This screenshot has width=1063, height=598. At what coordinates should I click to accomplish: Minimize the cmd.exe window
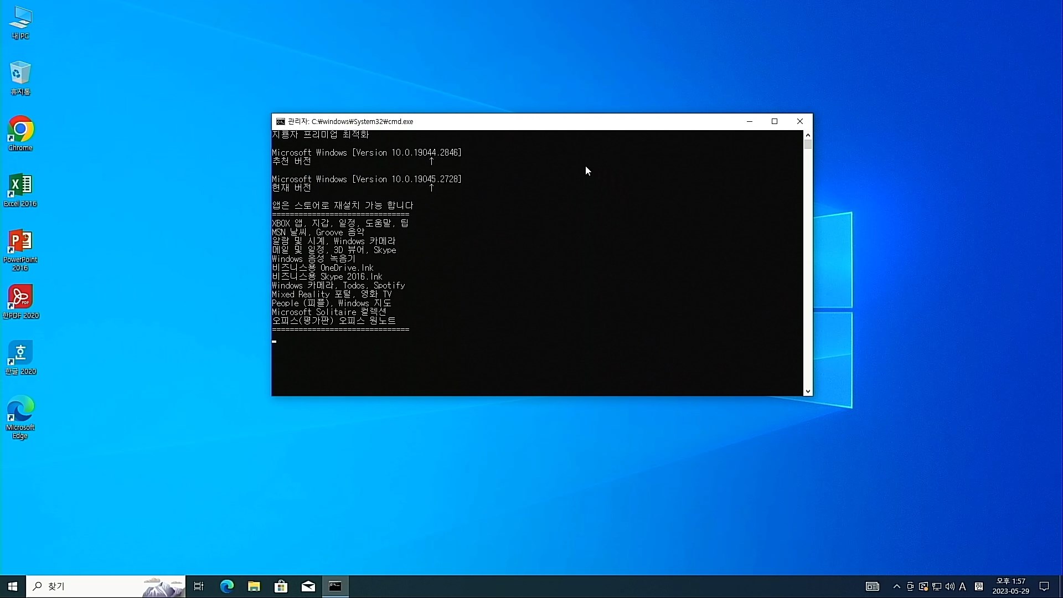[750, 121]
